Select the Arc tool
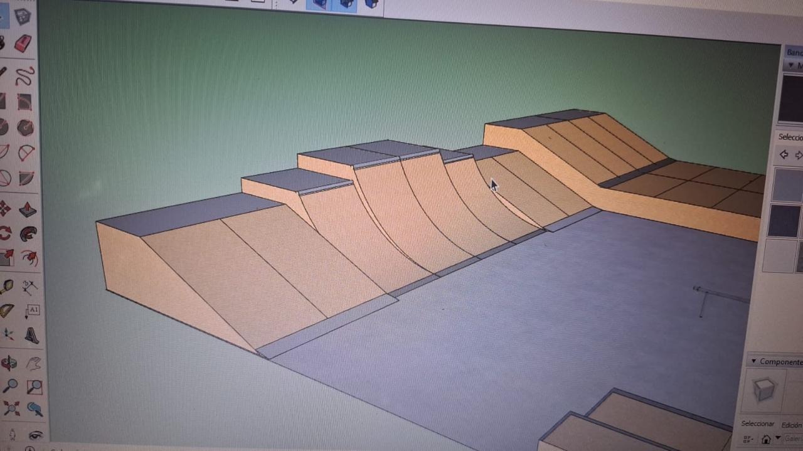 tap(3, 152)
